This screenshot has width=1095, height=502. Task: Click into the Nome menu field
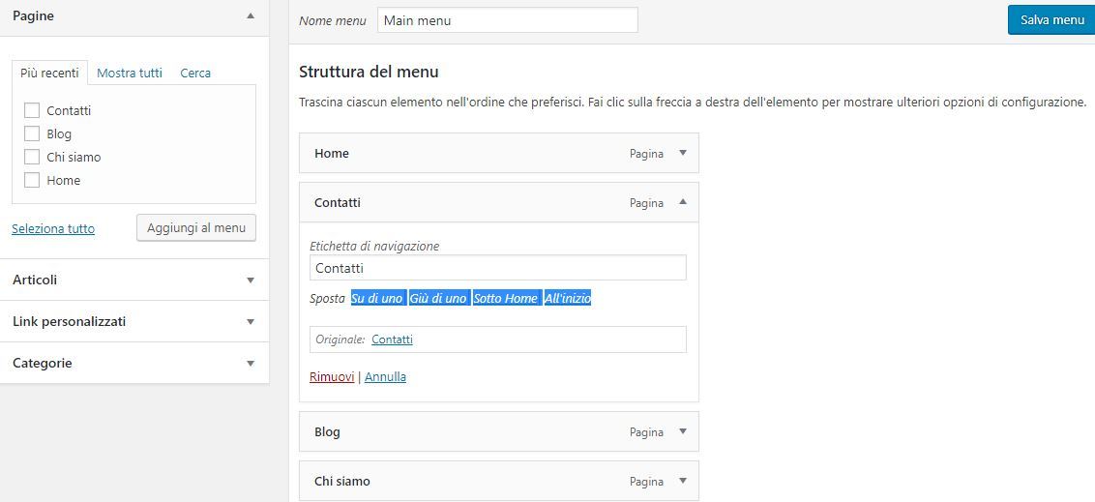point(508,20)
